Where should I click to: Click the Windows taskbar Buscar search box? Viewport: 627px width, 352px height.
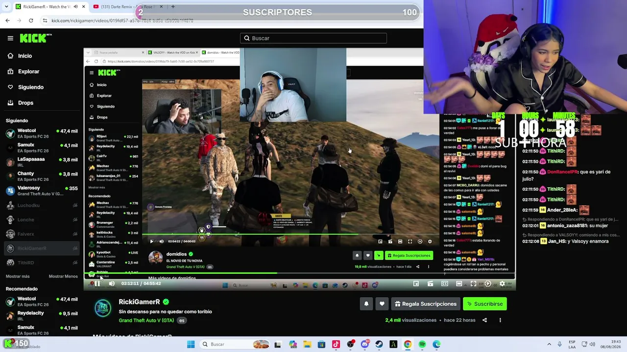[236, 344]
